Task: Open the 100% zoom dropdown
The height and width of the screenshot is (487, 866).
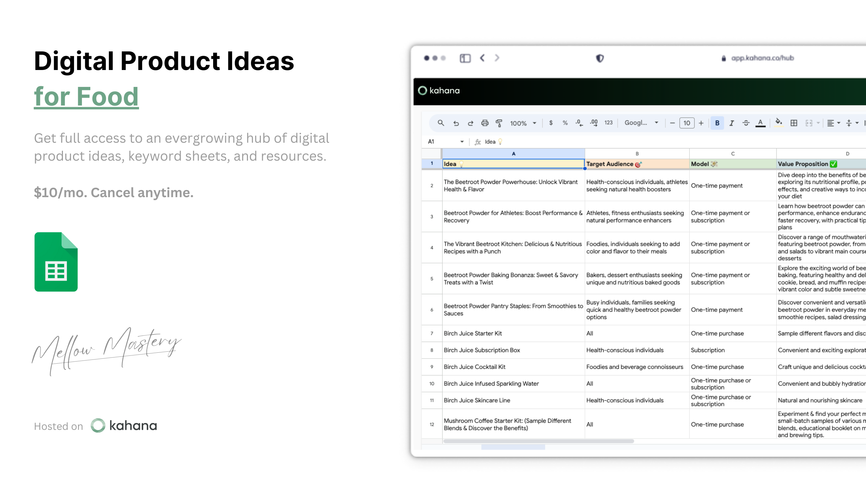Action: pyautogui.click(x=523, y=123)
